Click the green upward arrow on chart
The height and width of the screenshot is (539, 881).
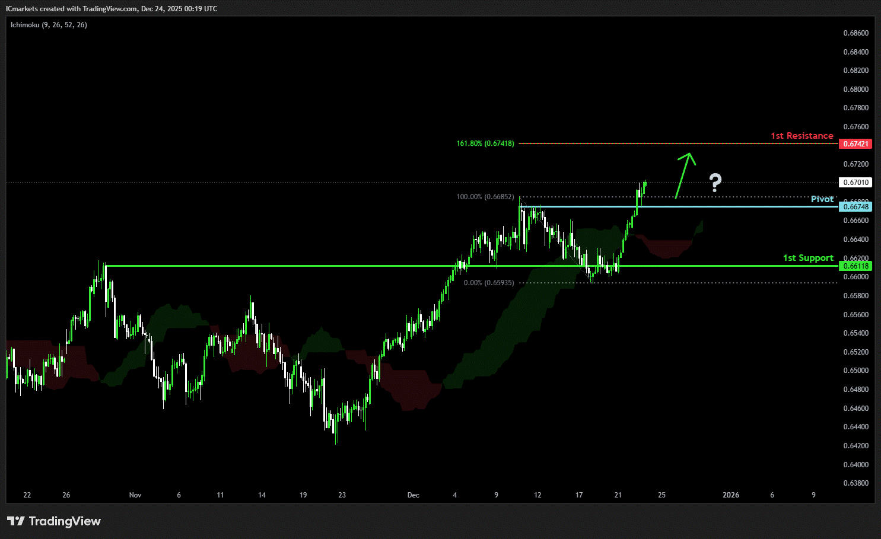click(683, 175)
